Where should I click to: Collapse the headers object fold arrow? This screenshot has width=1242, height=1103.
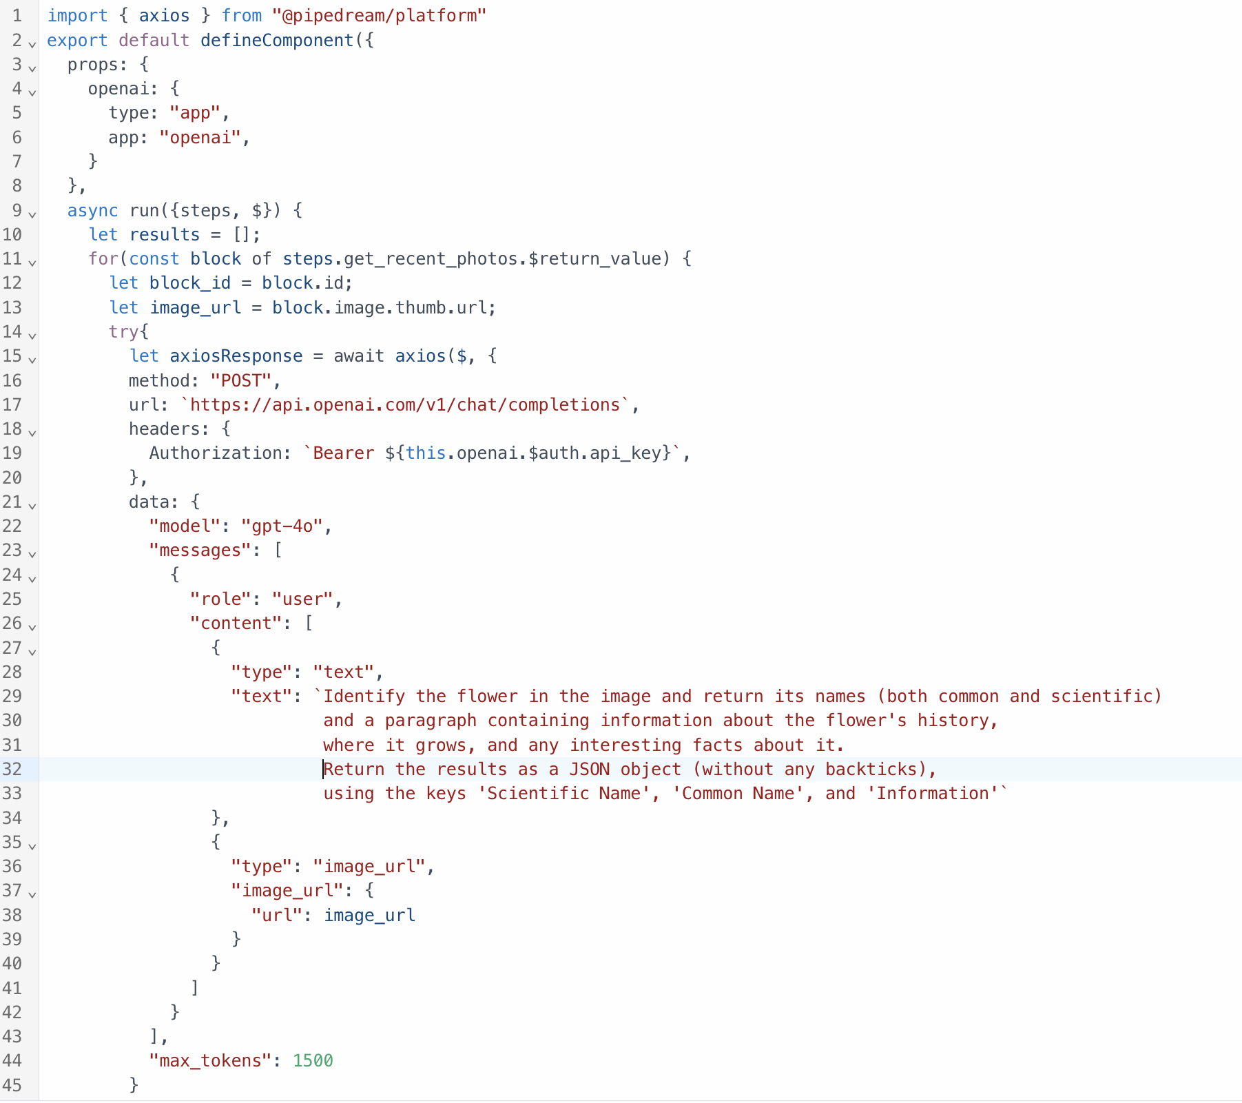[x=32, y=433]
